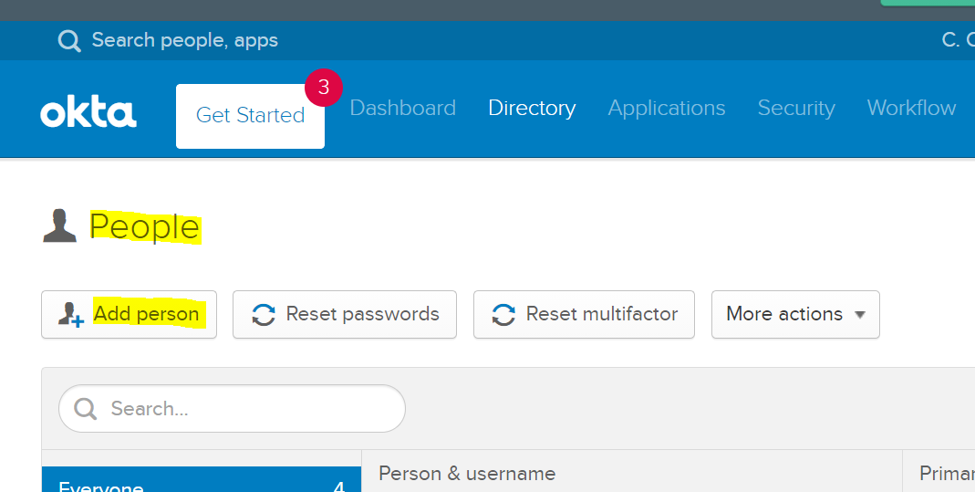Click the Add person button
Image resolution: width=975 pixels, height=492 pixels.
130,315
